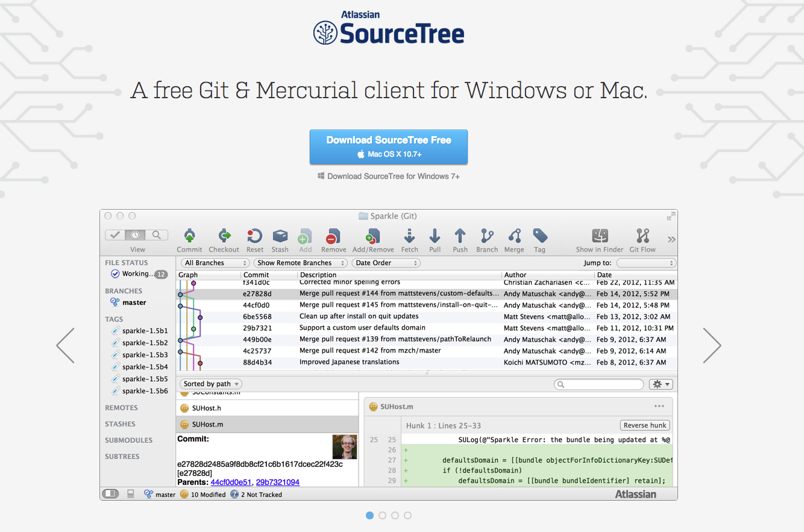
Task: Click the Reset toolbar icon
Action: pyautogui.click(x=254, y=236)
